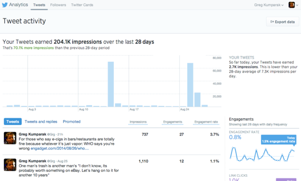Click the Tweet activity page title
Image resolution: width=301 pixels, height=181 pixels.
tap(24, 21)
